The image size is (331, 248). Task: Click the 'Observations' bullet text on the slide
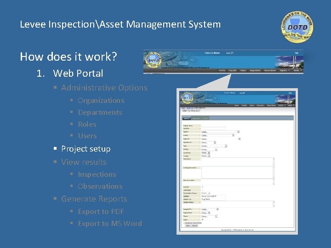click(x=100, y=186)
